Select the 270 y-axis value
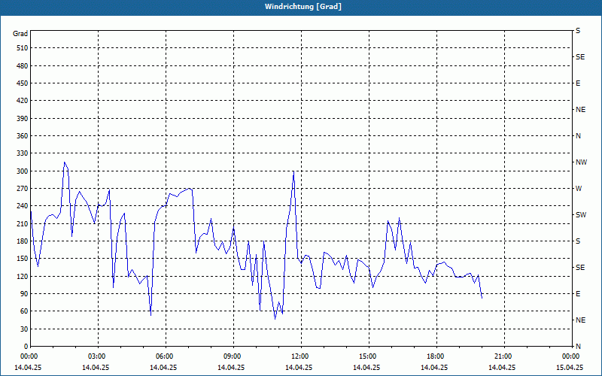This screenshot has height=376, width=602. 23,189
